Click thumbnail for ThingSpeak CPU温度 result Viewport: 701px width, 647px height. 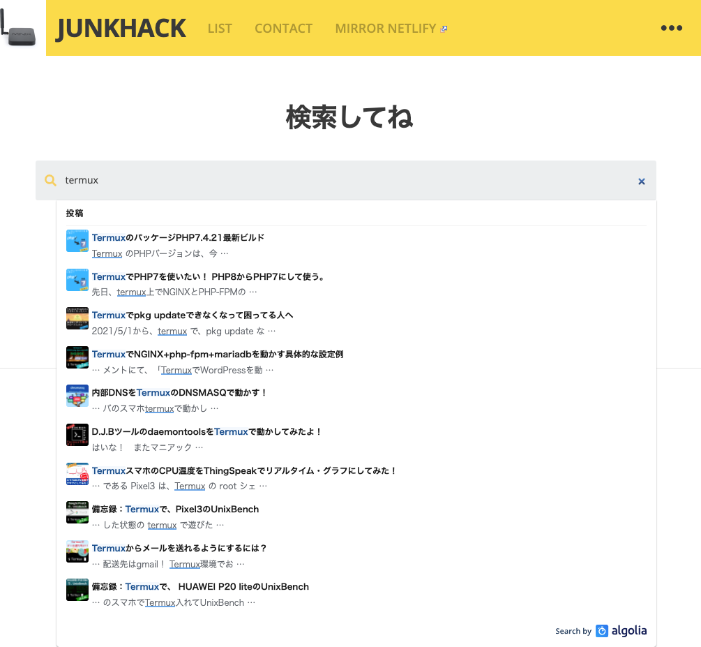(x=77, y=473)
